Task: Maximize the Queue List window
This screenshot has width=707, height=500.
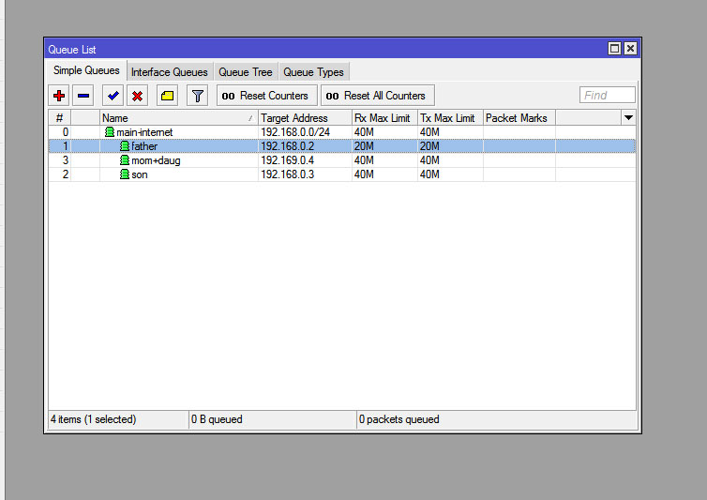Action: [x=614, y=49]
